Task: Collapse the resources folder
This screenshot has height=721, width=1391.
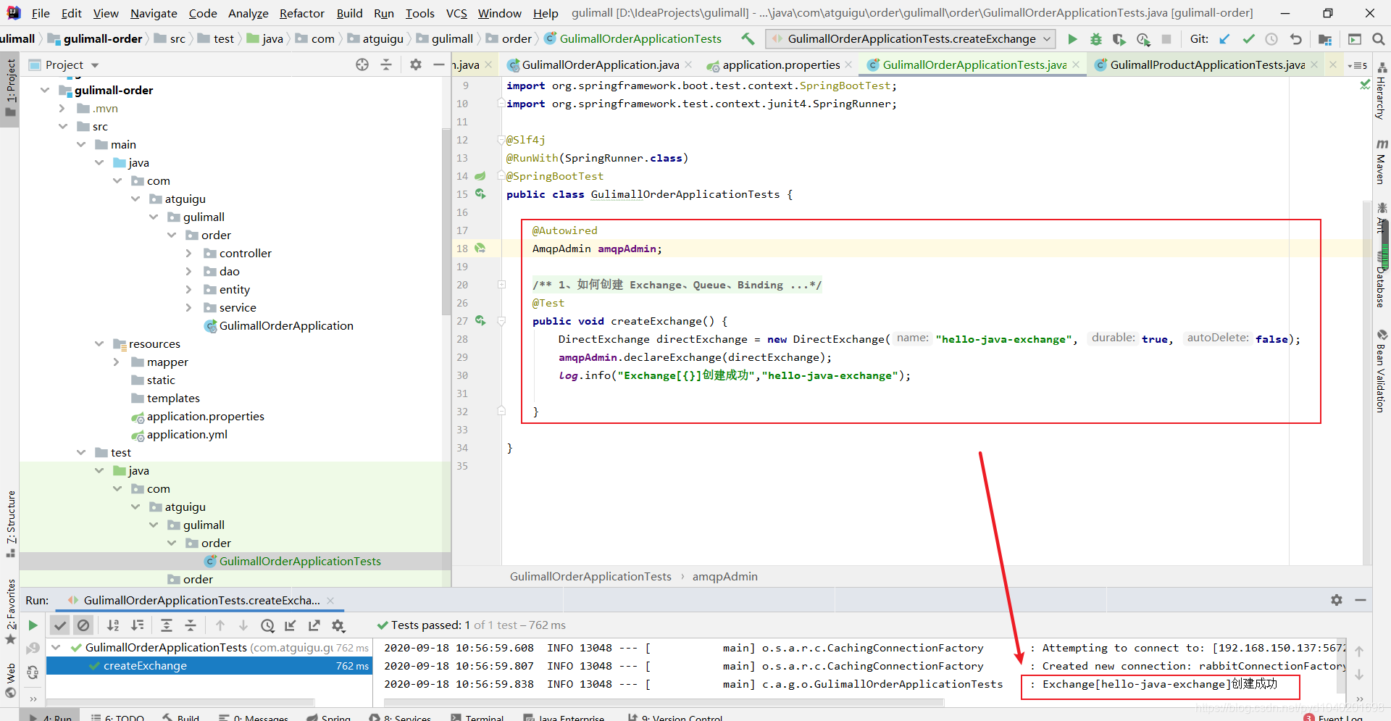Action: pos(99,343)
